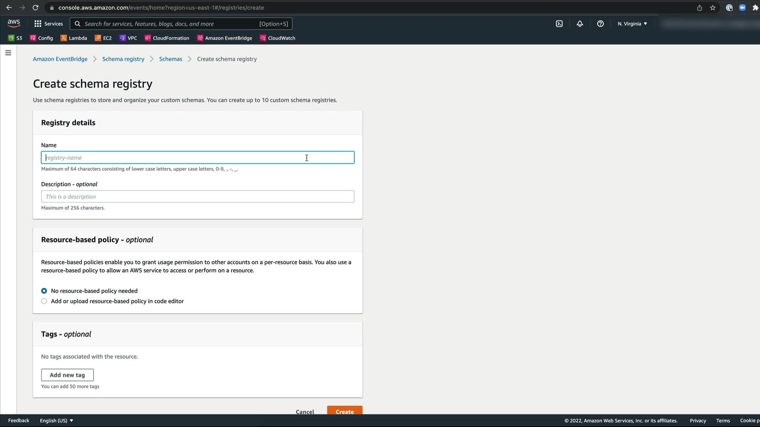The image size is (760, 427).
Task: Open the N. Virginia region dropdown
Action: tap(632, 24)
